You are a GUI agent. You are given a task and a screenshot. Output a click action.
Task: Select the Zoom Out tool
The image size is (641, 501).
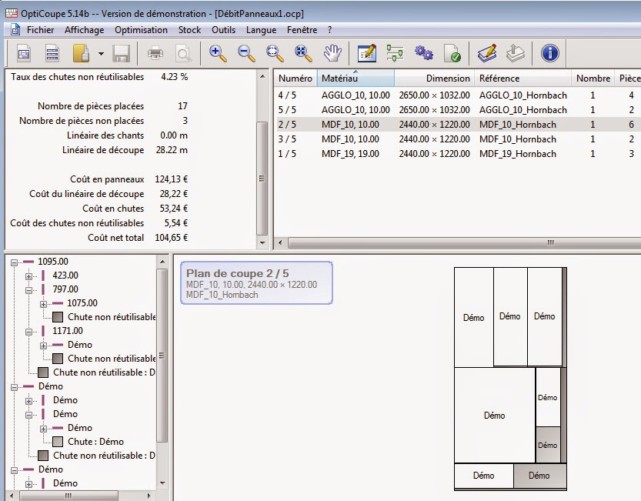click(246, 53)
